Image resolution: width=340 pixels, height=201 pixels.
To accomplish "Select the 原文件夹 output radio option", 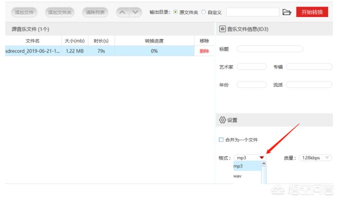I will coord(175,12).
